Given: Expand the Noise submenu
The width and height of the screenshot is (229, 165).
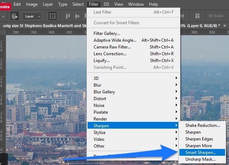Looking at the screenshot, I should pos(133,105).
